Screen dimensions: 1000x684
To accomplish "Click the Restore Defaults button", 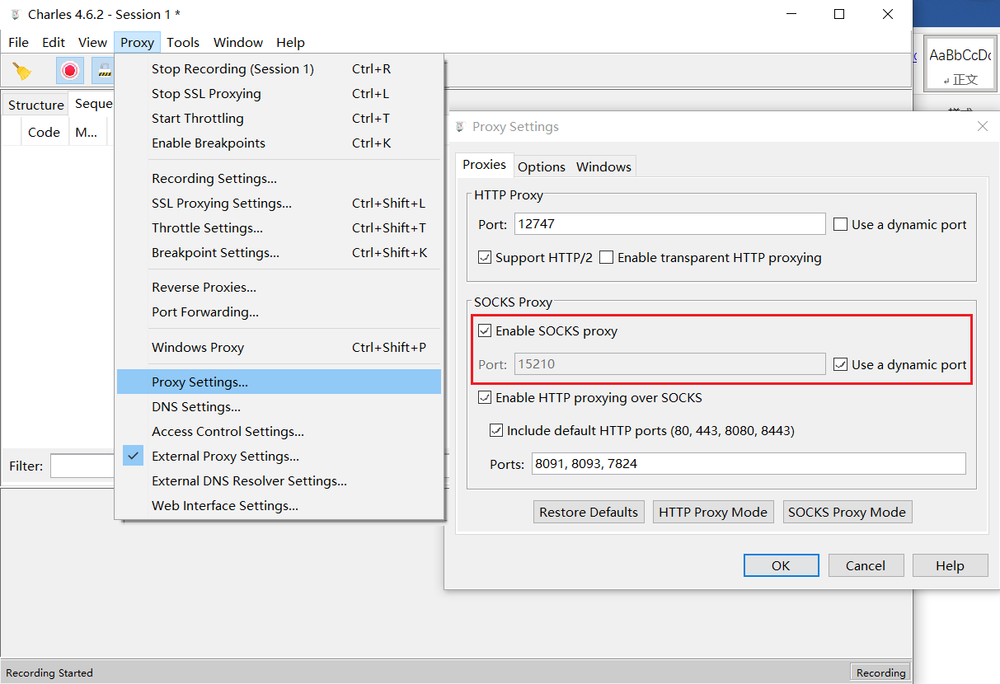I will tap(589, 512).
